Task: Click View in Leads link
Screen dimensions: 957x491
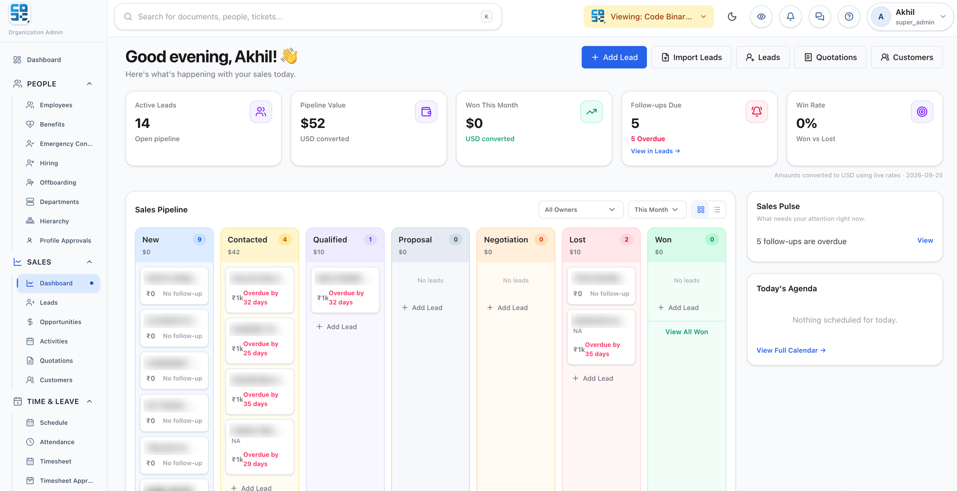Action: click(x=655, y=151)
